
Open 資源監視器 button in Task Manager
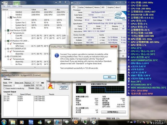(x=114, y=112)
